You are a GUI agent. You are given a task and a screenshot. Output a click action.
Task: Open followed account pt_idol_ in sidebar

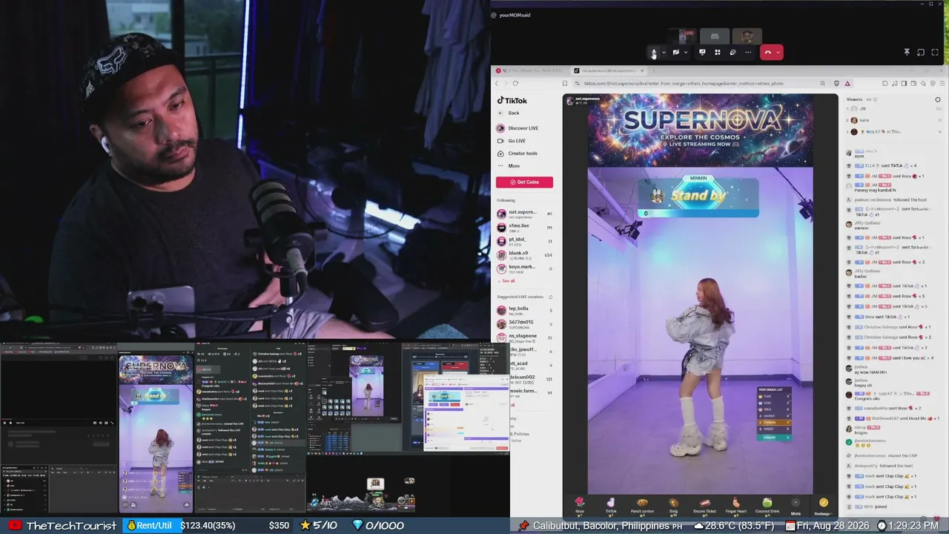(524, 240)
